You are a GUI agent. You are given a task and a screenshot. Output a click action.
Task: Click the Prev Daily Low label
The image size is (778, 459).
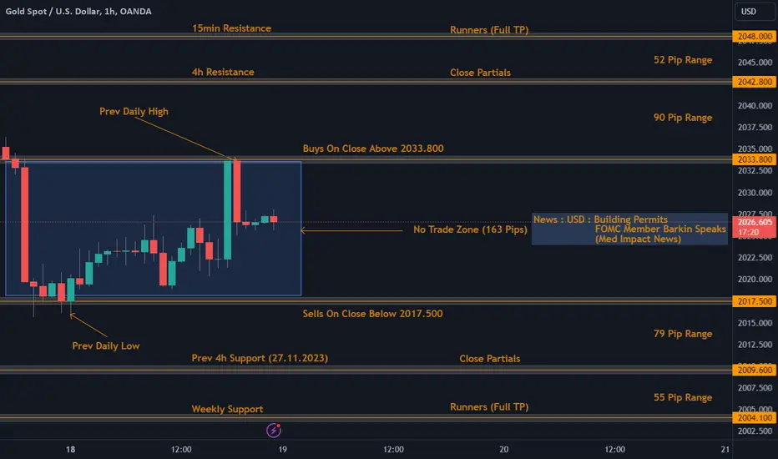[106, 346]
